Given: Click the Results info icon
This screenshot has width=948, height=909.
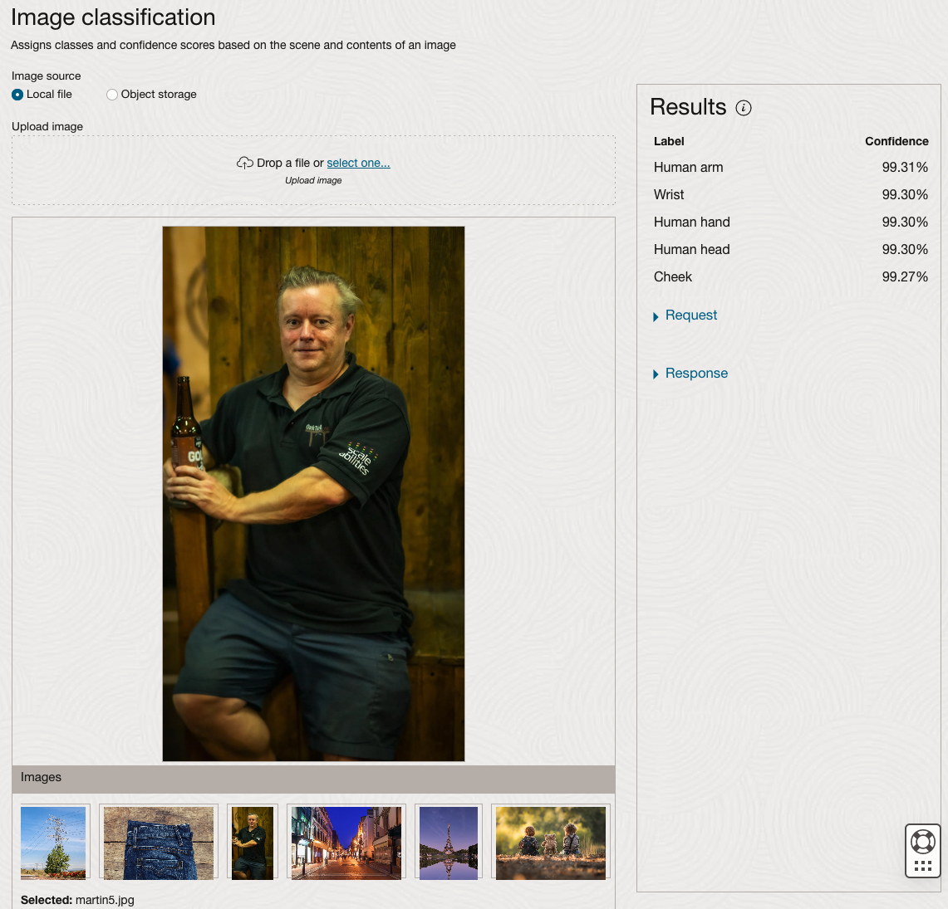Looking at the screenshot, I should pyautogui.click(x=744, y=108).
